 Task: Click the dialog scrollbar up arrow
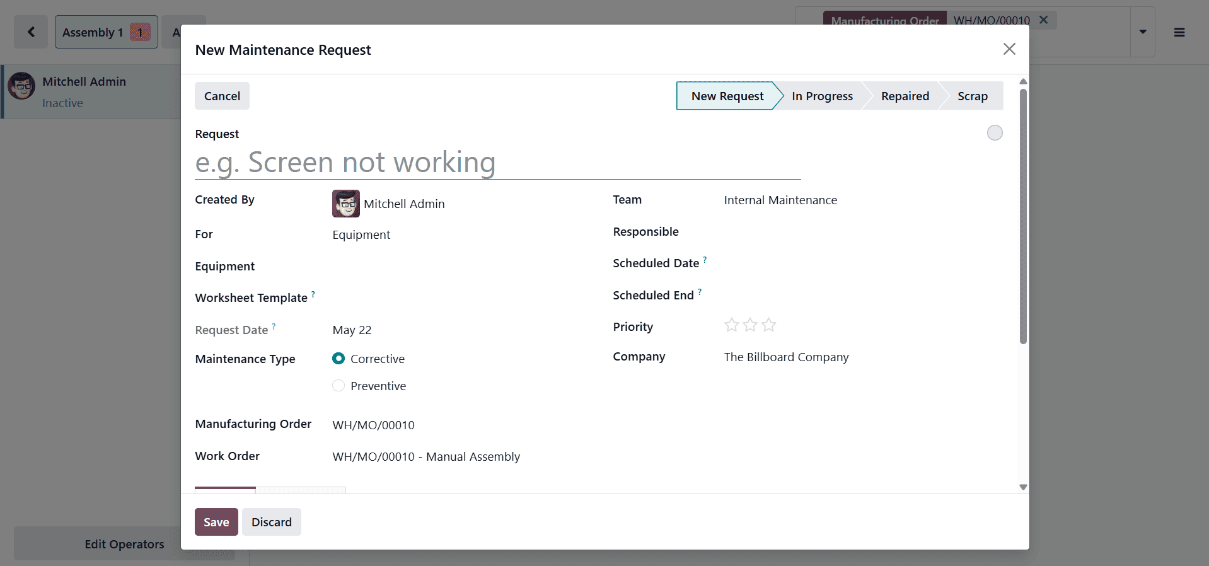[x=1023, y=81]
